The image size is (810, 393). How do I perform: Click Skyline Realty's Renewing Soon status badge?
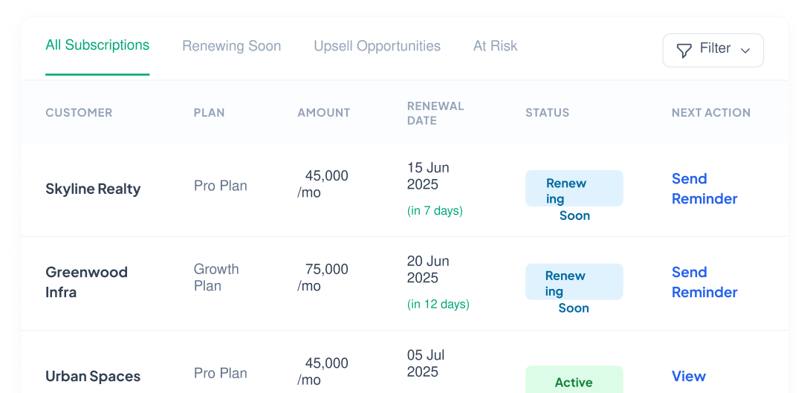point(574,189)
